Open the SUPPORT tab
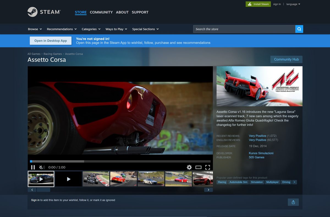This screenshot has width=330, height=217. [x=140, y=12]
